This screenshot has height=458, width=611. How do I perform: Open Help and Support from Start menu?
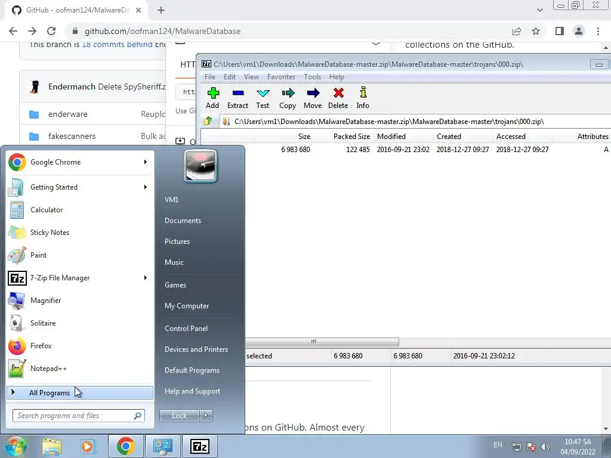tap(192, 391)
